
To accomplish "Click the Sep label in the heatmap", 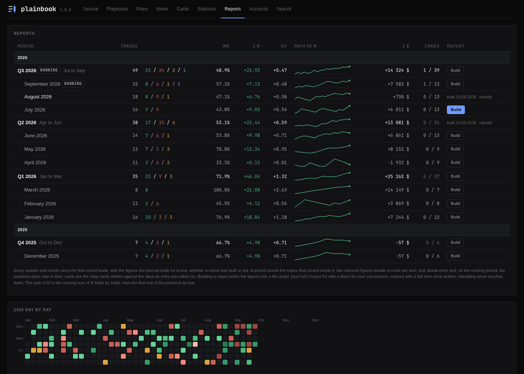I will click(238, 320).
